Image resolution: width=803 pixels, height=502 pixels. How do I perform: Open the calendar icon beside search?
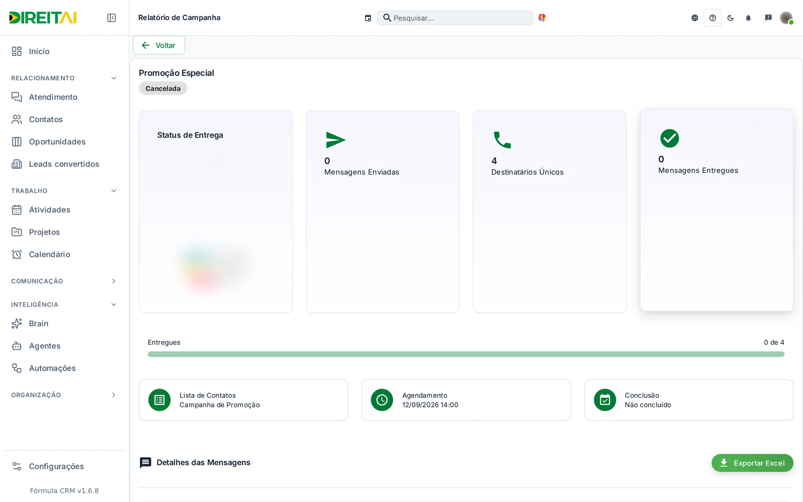pyautogui.click(x=368, y=18)
